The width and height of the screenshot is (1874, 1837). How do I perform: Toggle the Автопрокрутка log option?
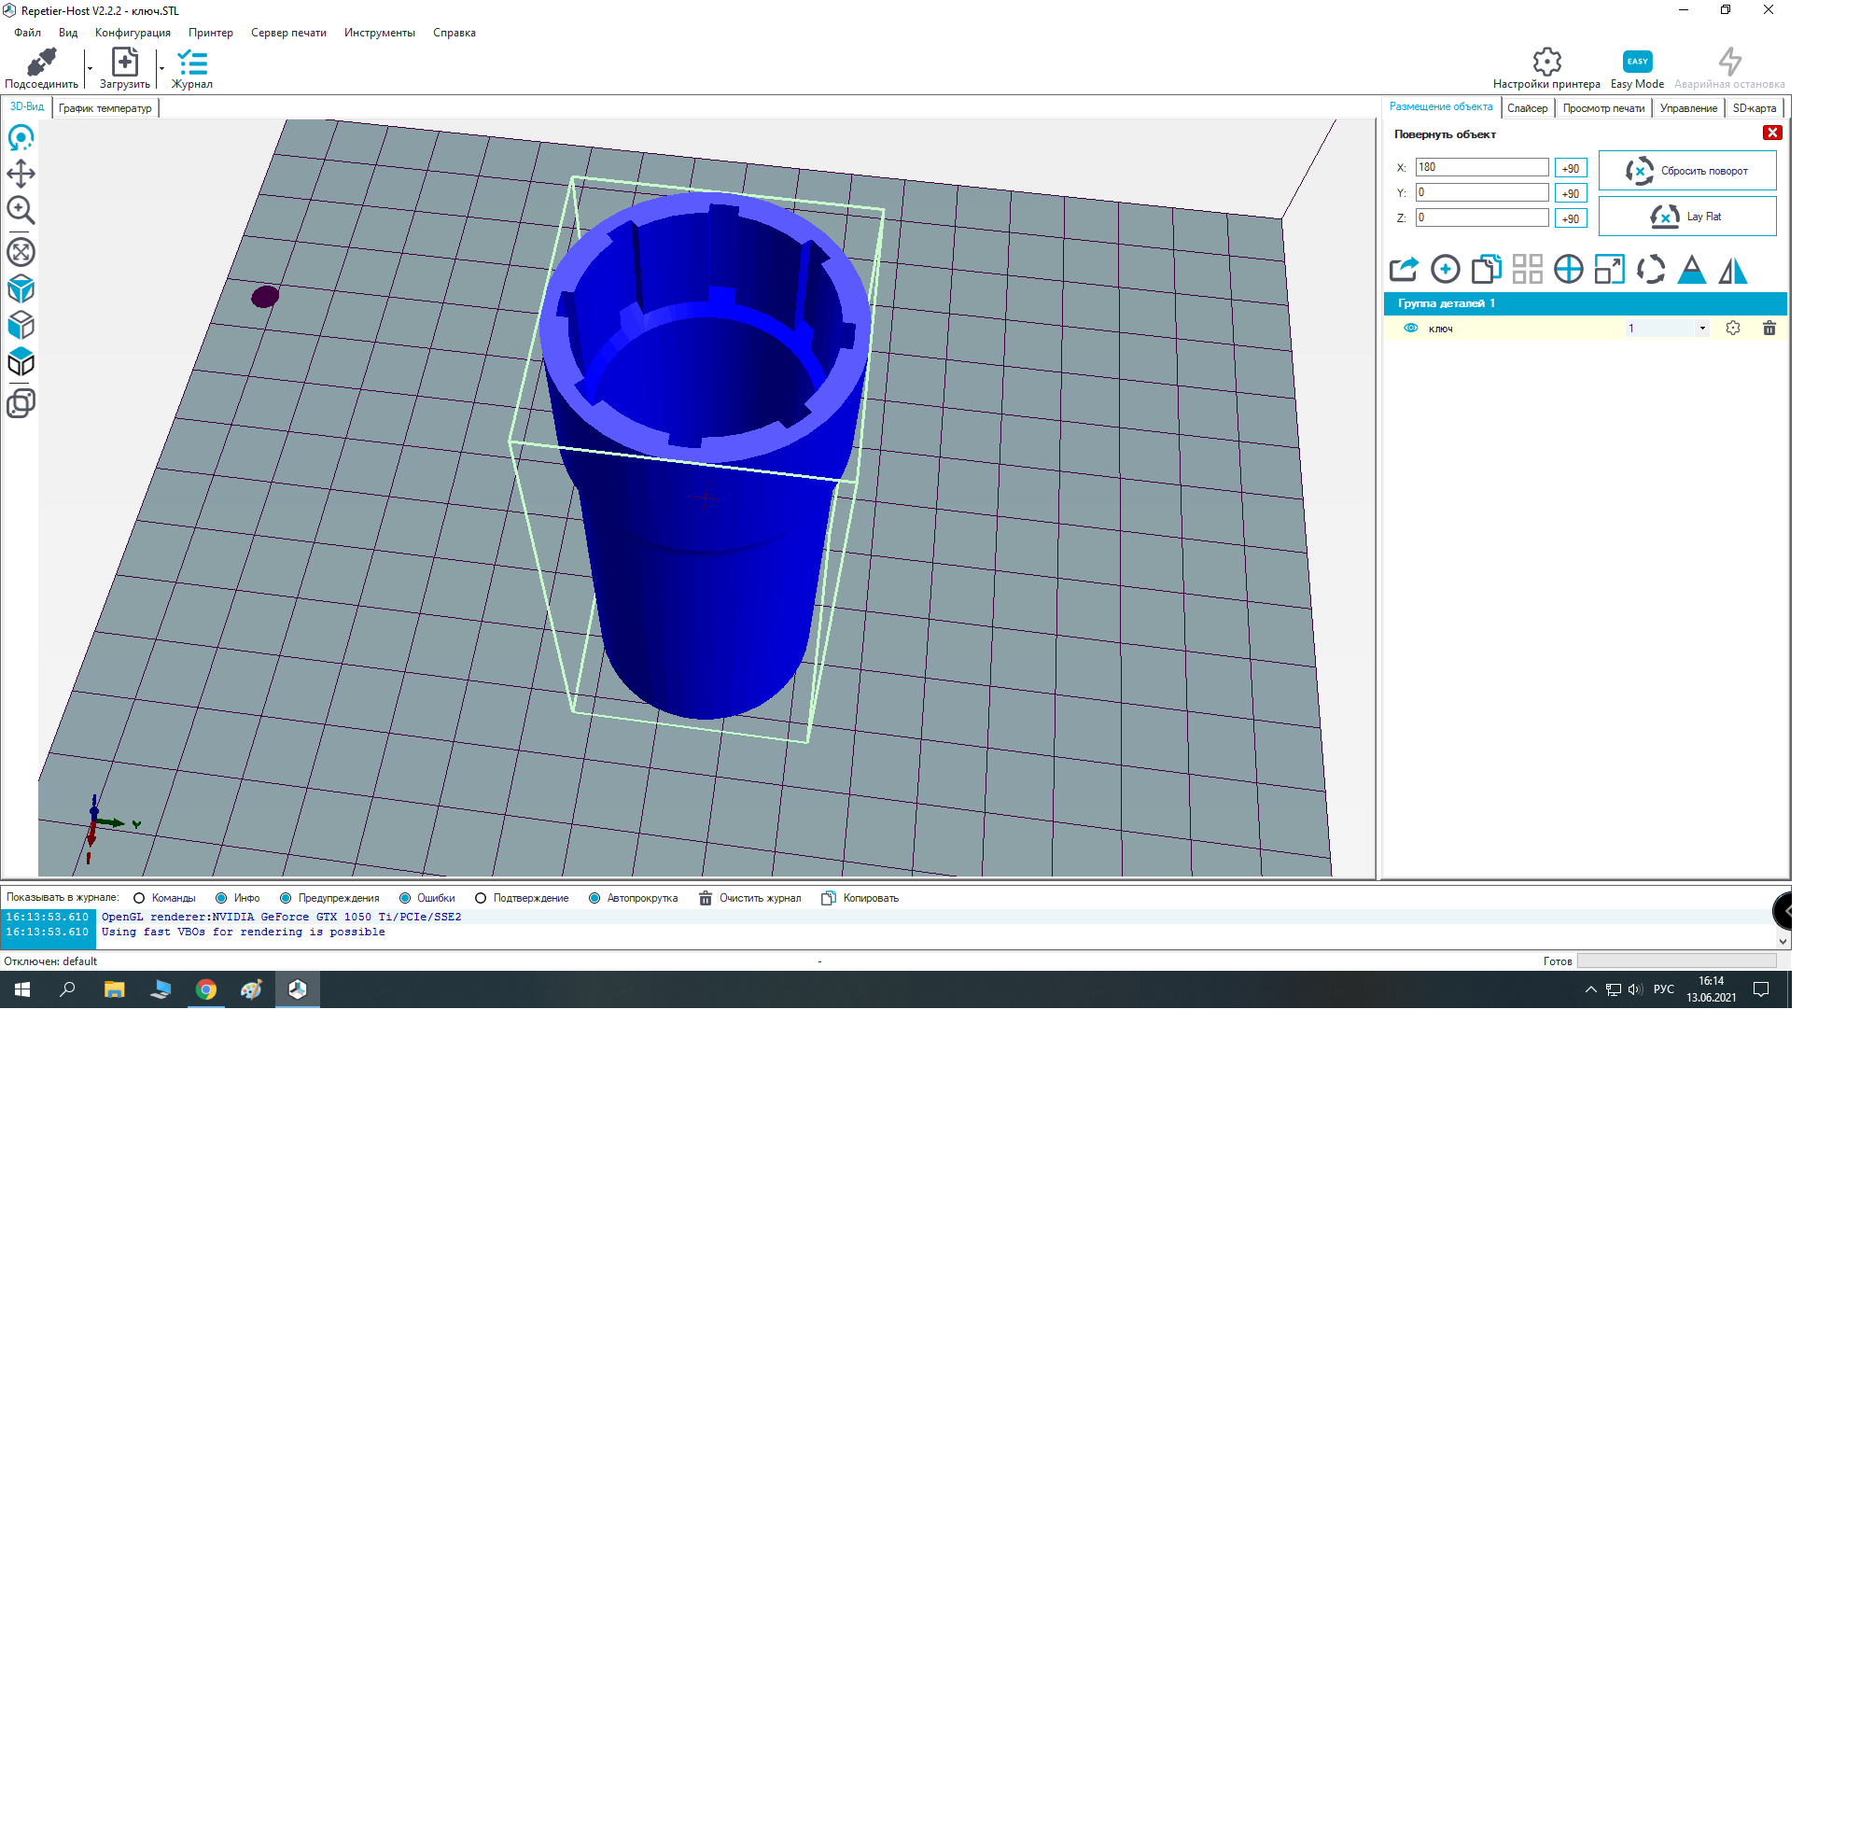tap(594, 898)
